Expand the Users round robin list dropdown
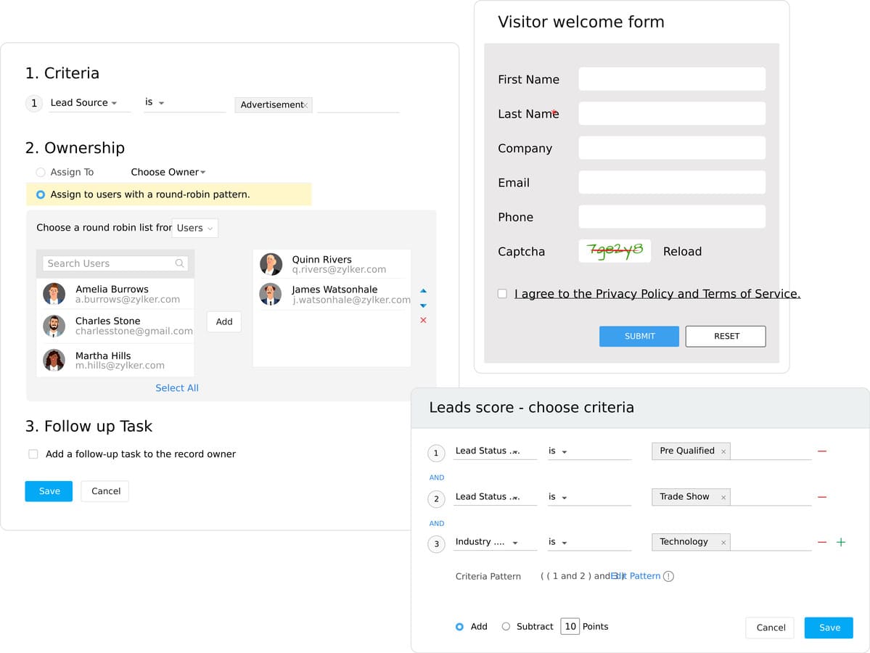The image size is (870, 653). pyautogui.click(x=195, y=228)
